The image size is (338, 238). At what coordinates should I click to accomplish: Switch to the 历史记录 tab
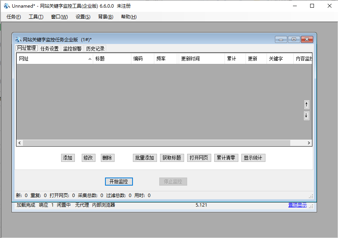(95, 48)
